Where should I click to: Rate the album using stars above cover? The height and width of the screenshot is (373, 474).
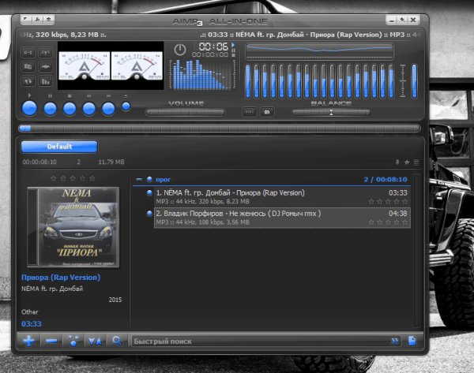73,178
